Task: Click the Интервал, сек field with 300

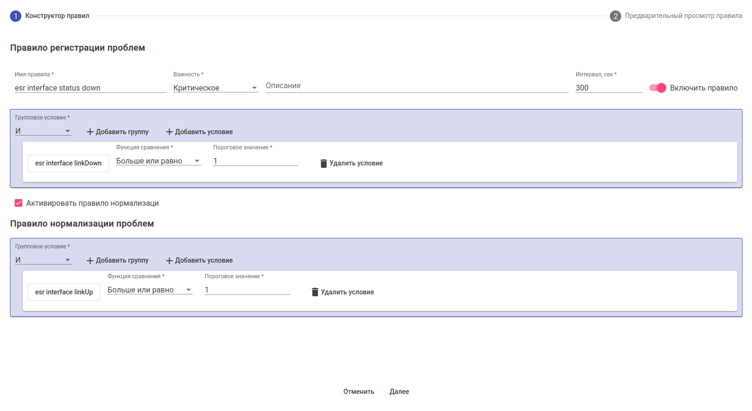Action: (x=608, y=88)
